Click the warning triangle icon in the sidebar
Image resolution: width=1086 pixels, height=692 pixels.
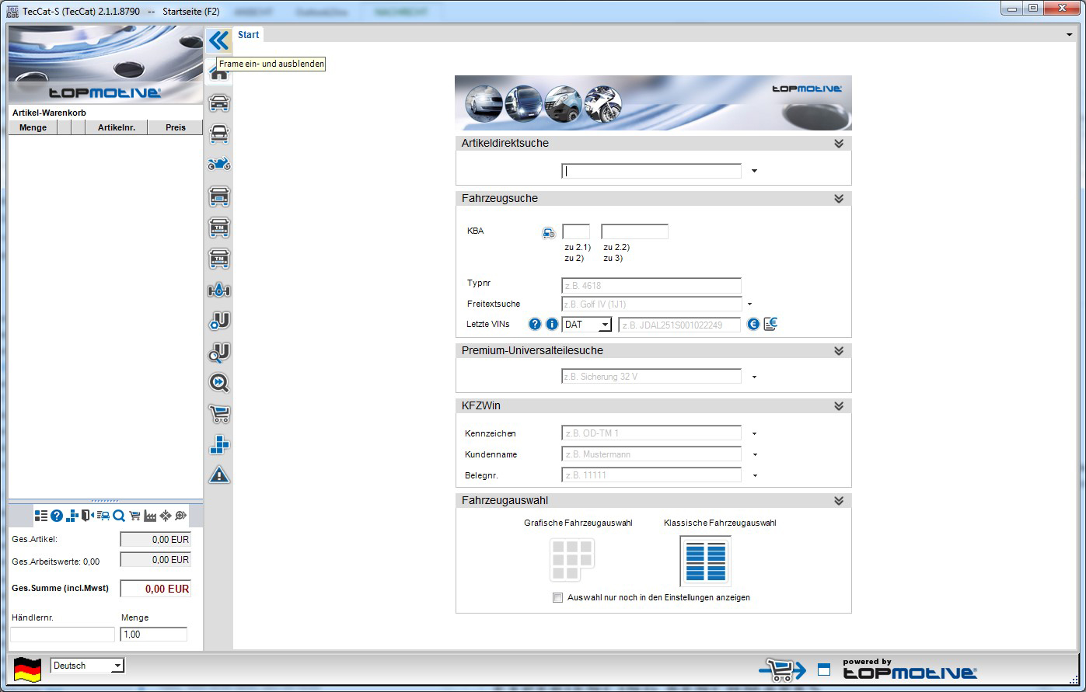219,475
